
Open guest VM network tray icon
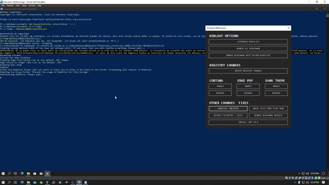click(303, 173)
